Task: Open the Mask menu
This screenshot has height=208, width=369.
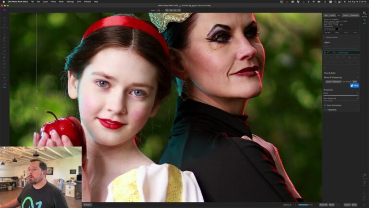Action: 61,1
